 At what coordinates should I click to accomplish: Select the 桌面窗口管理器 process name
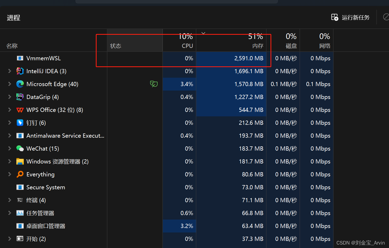[x=46, y=226]
